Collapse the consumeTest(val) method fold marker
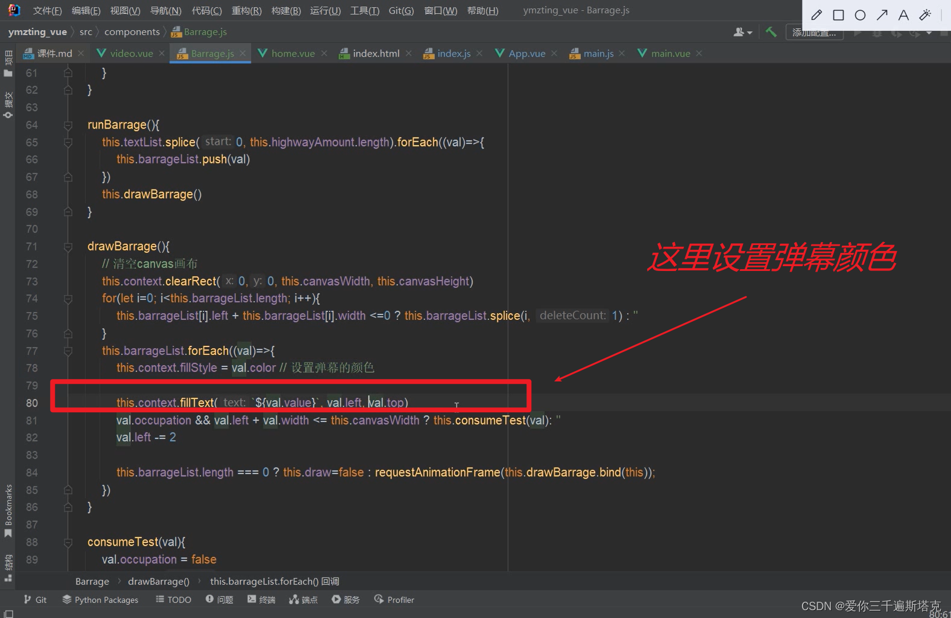Screen dimensions: 951x618 coord(68,542)
